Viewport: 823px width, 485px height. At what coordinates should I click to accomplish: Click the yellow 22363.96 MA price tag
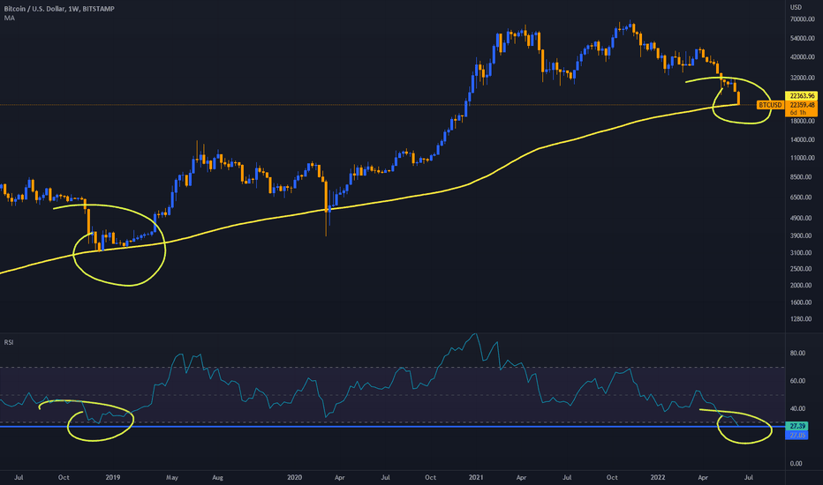[802, 96]
